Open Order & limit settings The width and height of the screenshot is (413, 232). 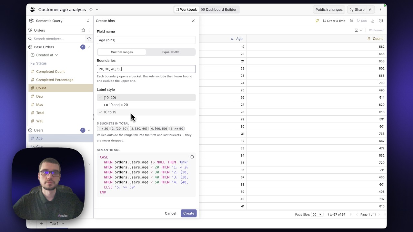(334, 21)
